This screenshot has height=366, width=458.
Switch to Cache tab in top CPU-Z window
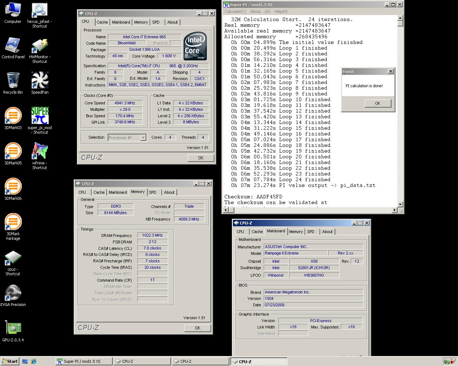tap(102, 22)
